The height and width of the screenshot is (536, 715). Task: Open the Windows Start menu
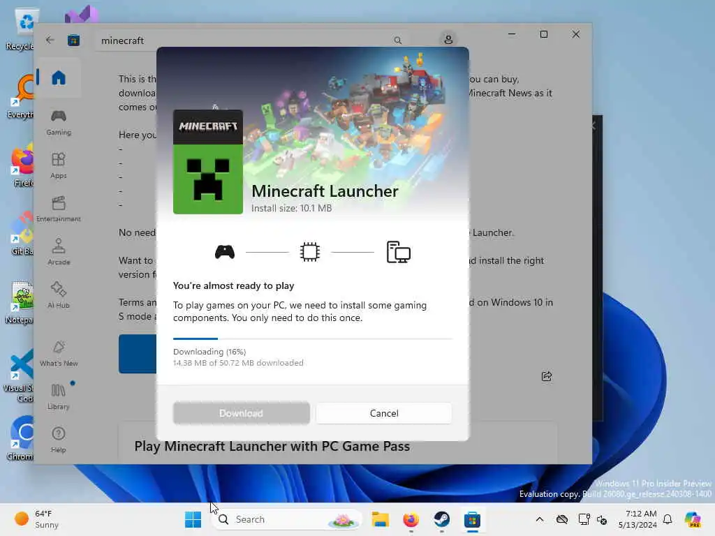tap(193, 519)
